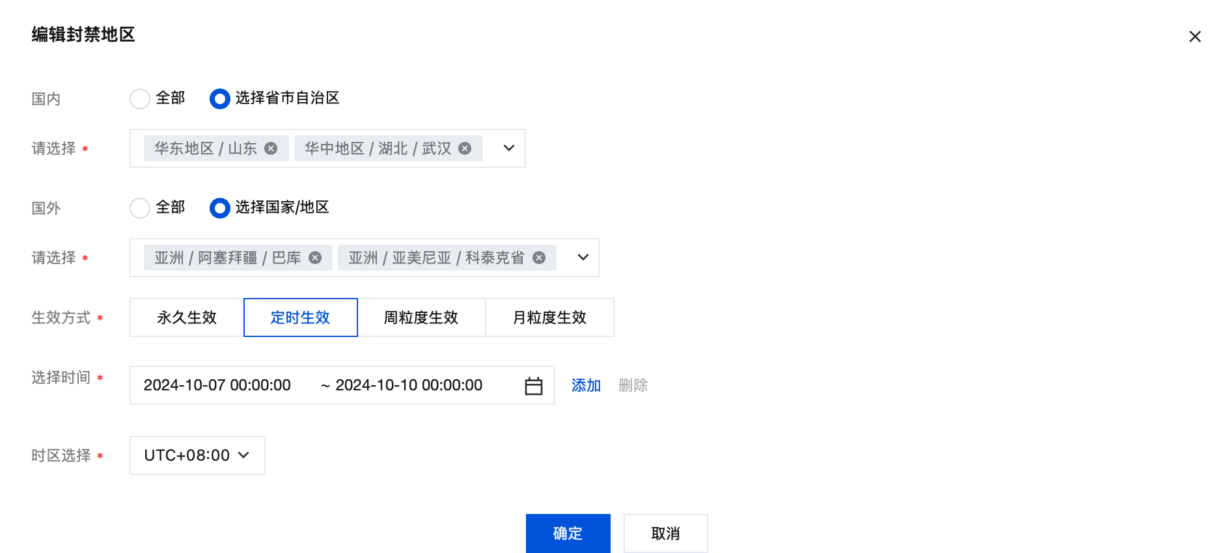Click the 华中地区 / 湖北 / 武汉 tag text
1216x553 pixels.
click(x=378, y=148)
